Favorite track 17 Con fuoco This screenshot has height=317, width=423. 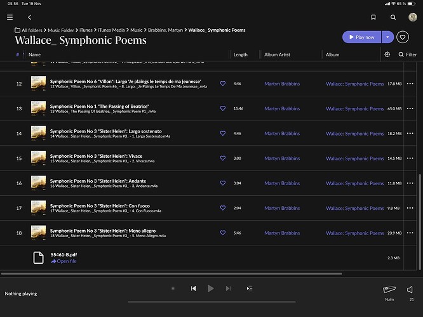pyautogui.click(x=222, y=208)
